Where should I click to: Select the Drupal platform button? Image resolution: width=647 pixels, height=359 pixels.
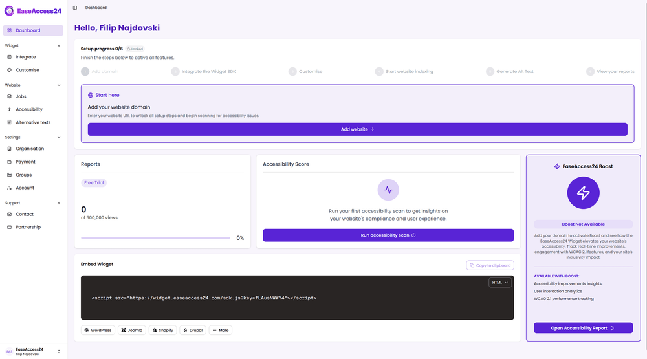(x=193, y=330)
